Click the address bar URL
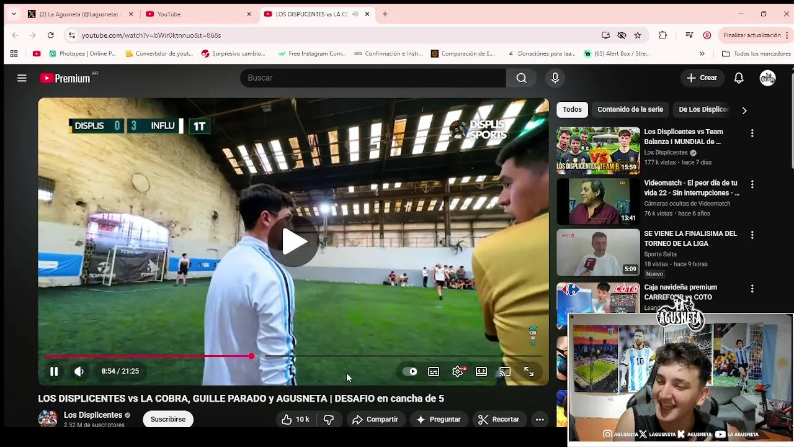 pyautogui.click(x=151, y=35)
